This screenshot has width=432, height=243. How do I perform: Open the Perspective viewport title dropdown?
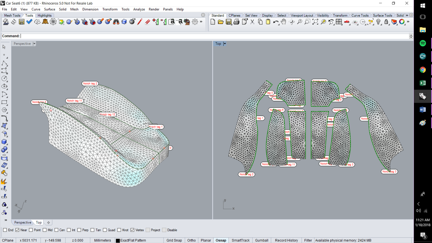pos(33,44)
